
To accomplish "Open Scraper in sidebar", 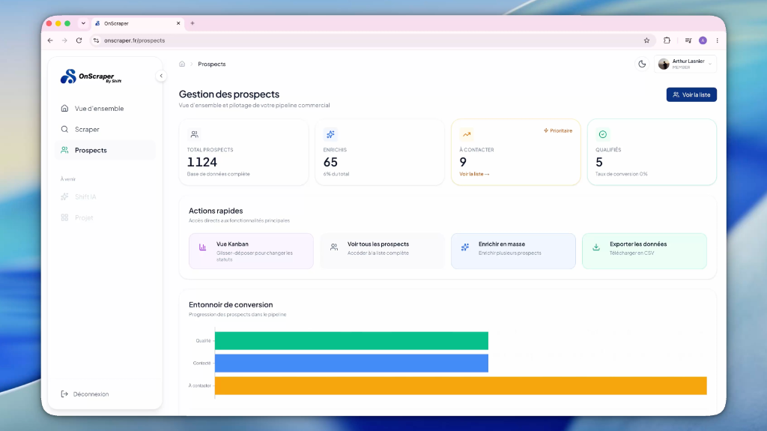I will [105, 129].
